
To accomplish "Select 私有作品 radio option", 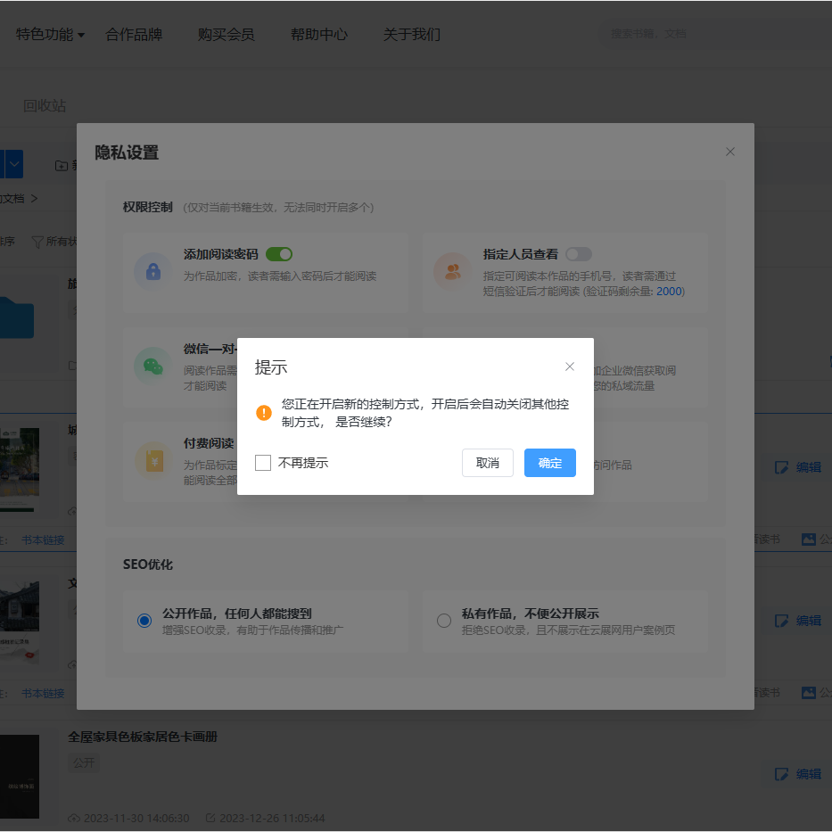I will [x=444, y=621].
